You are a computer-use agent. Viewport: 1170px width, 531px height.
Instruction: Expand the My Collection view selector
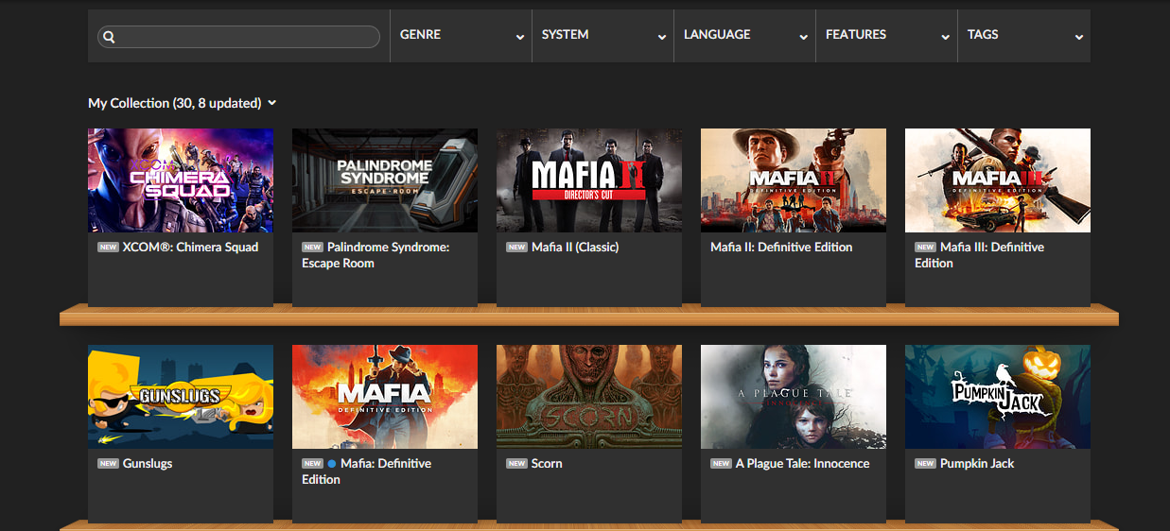(x=182, y=103)
